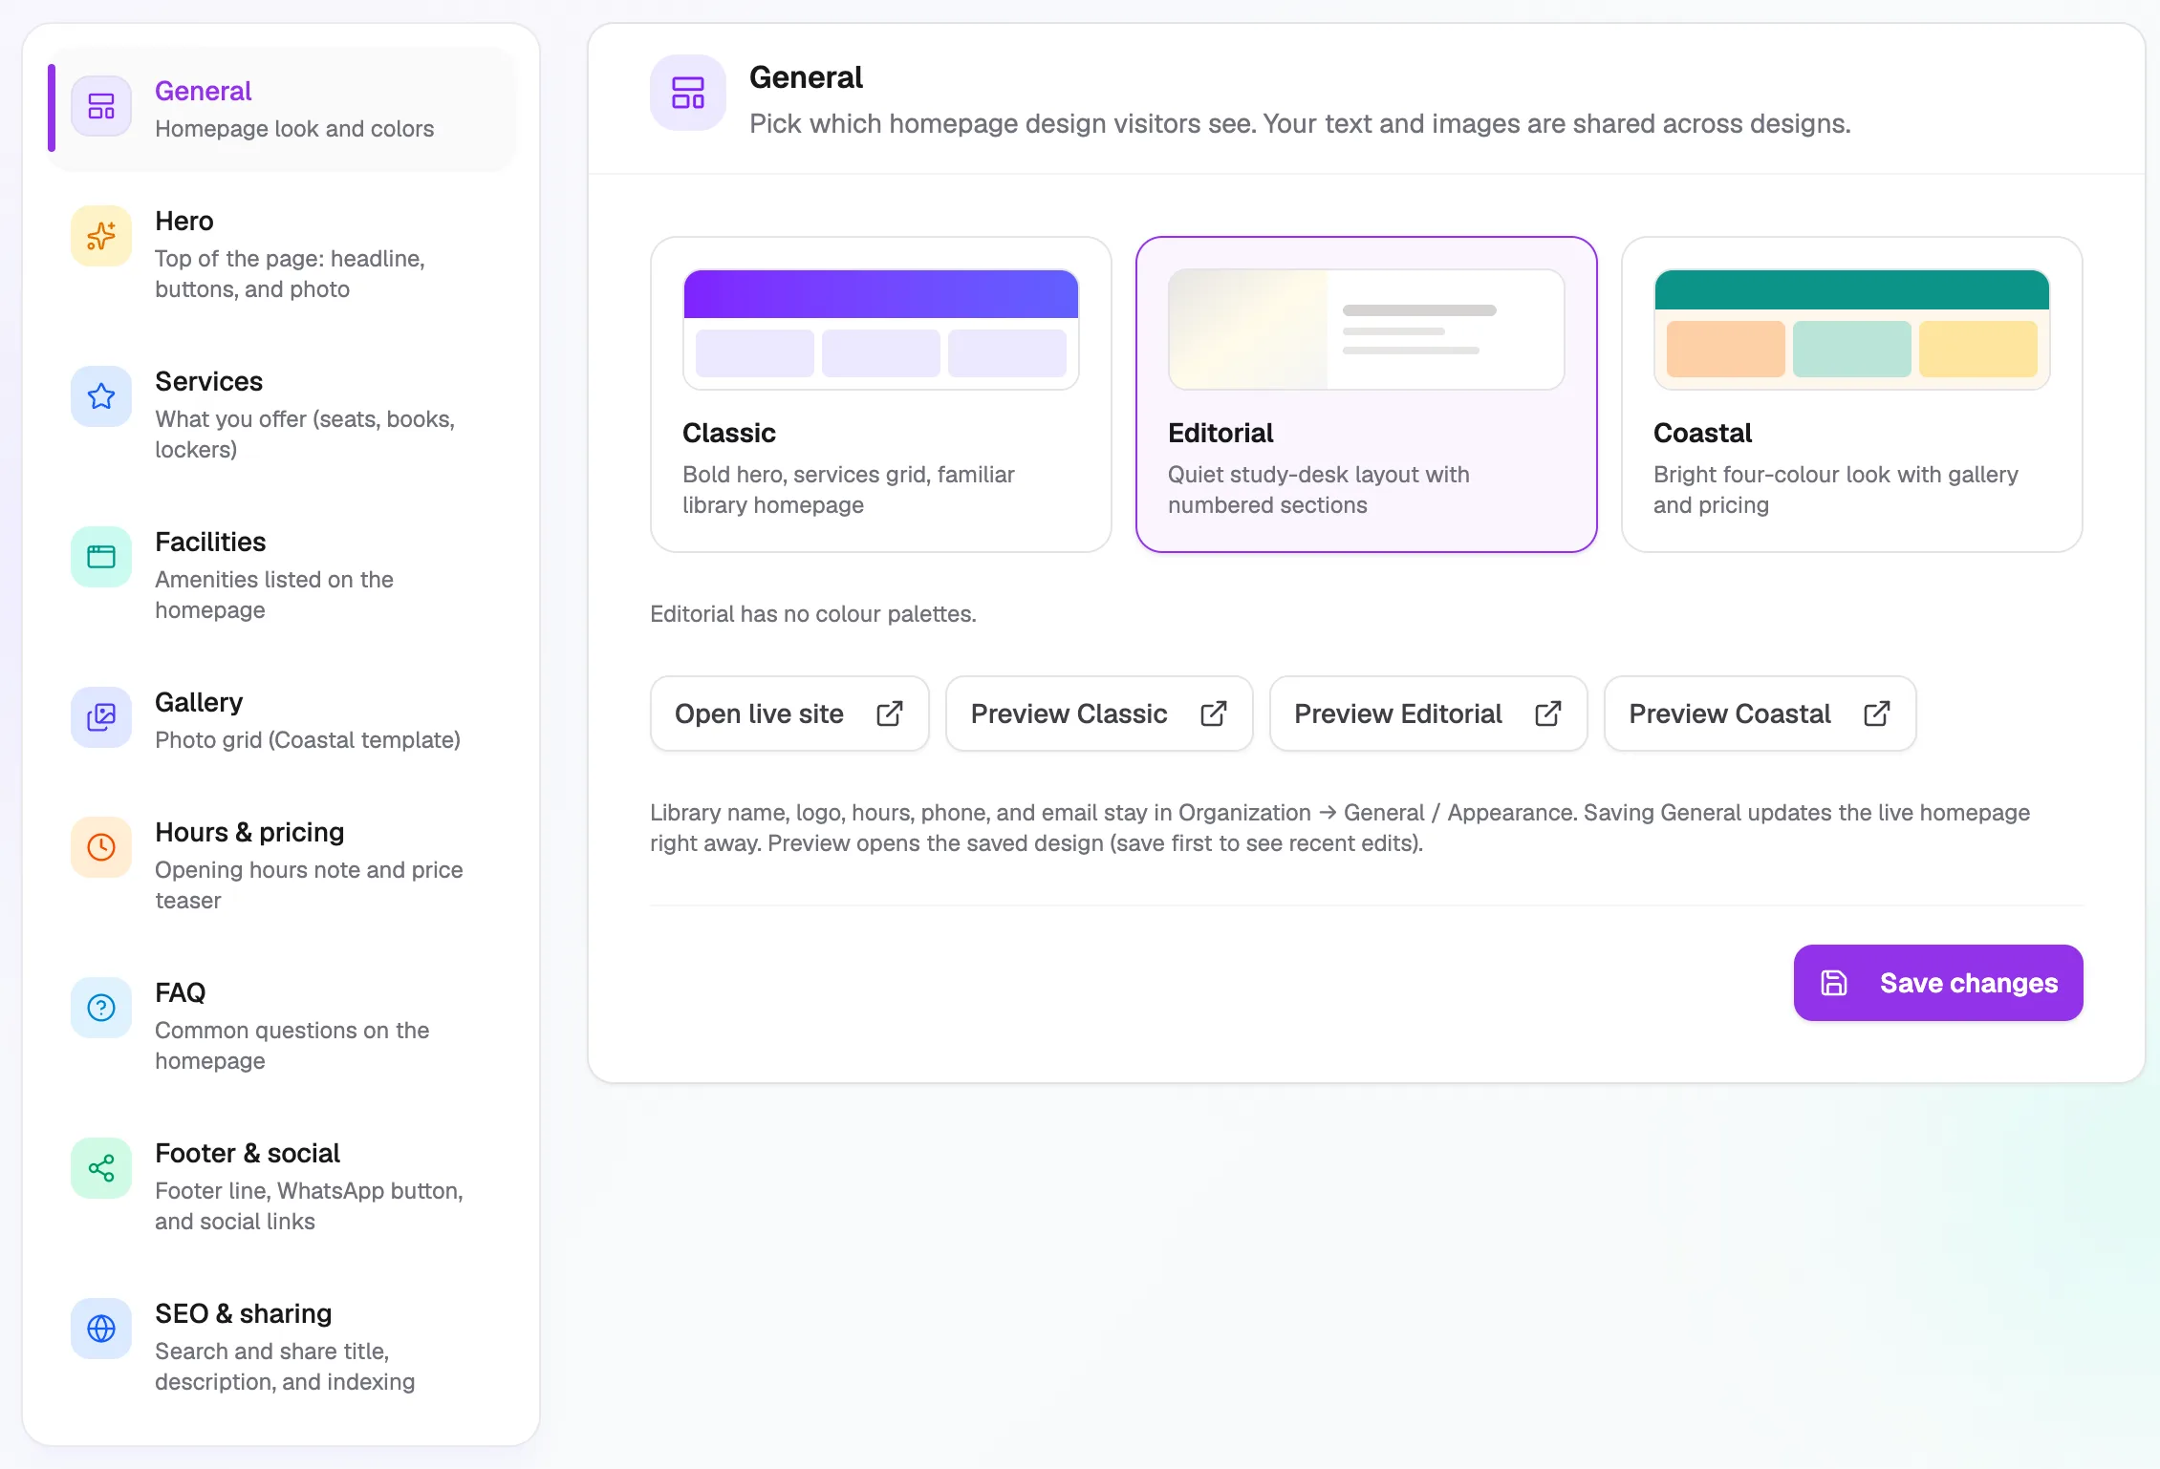Click the Preview Classic button
This screenshot has height=1469, width=2160.
[1099, 713]
